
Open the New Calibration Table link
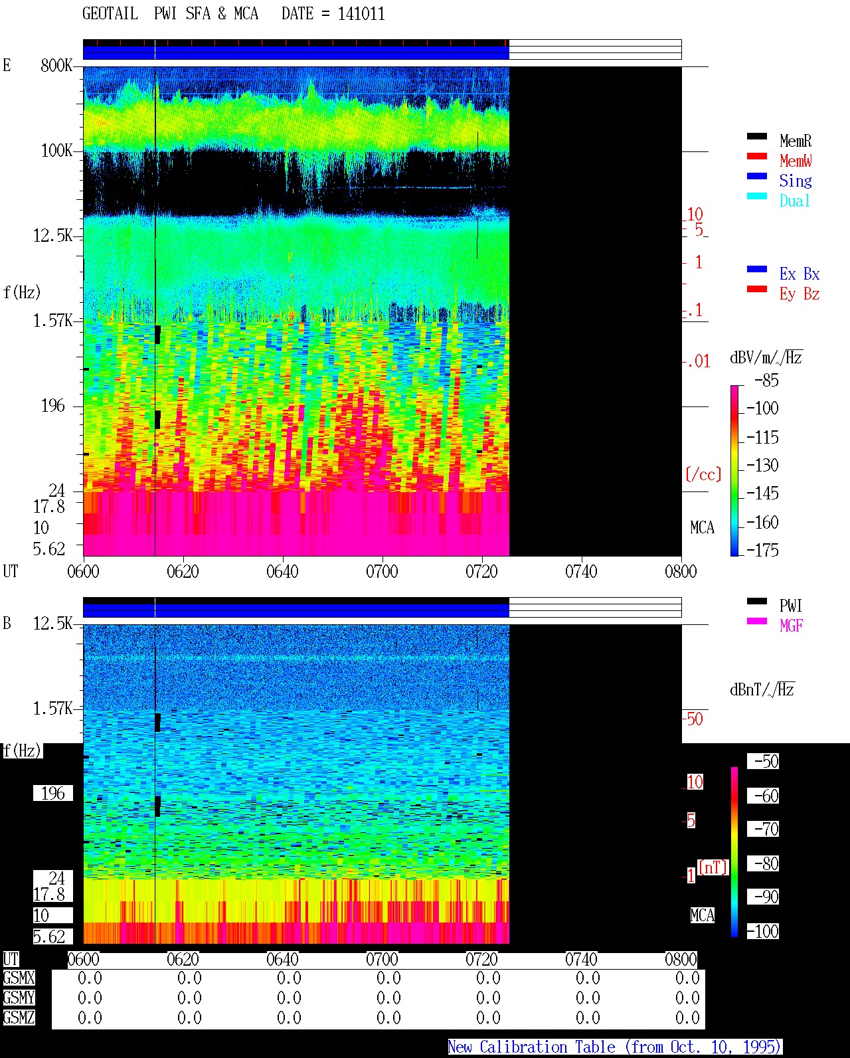coord(615,1047)
